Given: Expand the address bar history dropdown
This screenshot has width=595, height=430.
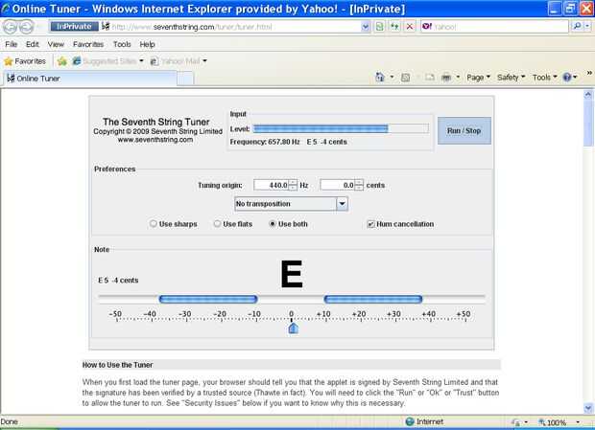Looking at the screenshot, I should [366, 27].
